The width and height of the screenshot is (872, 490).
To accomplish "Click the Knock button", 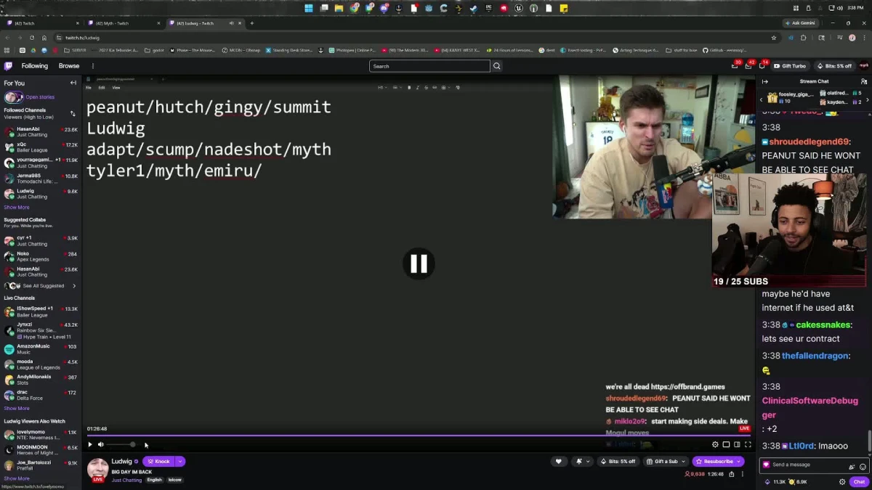I will tap(158, 461).
